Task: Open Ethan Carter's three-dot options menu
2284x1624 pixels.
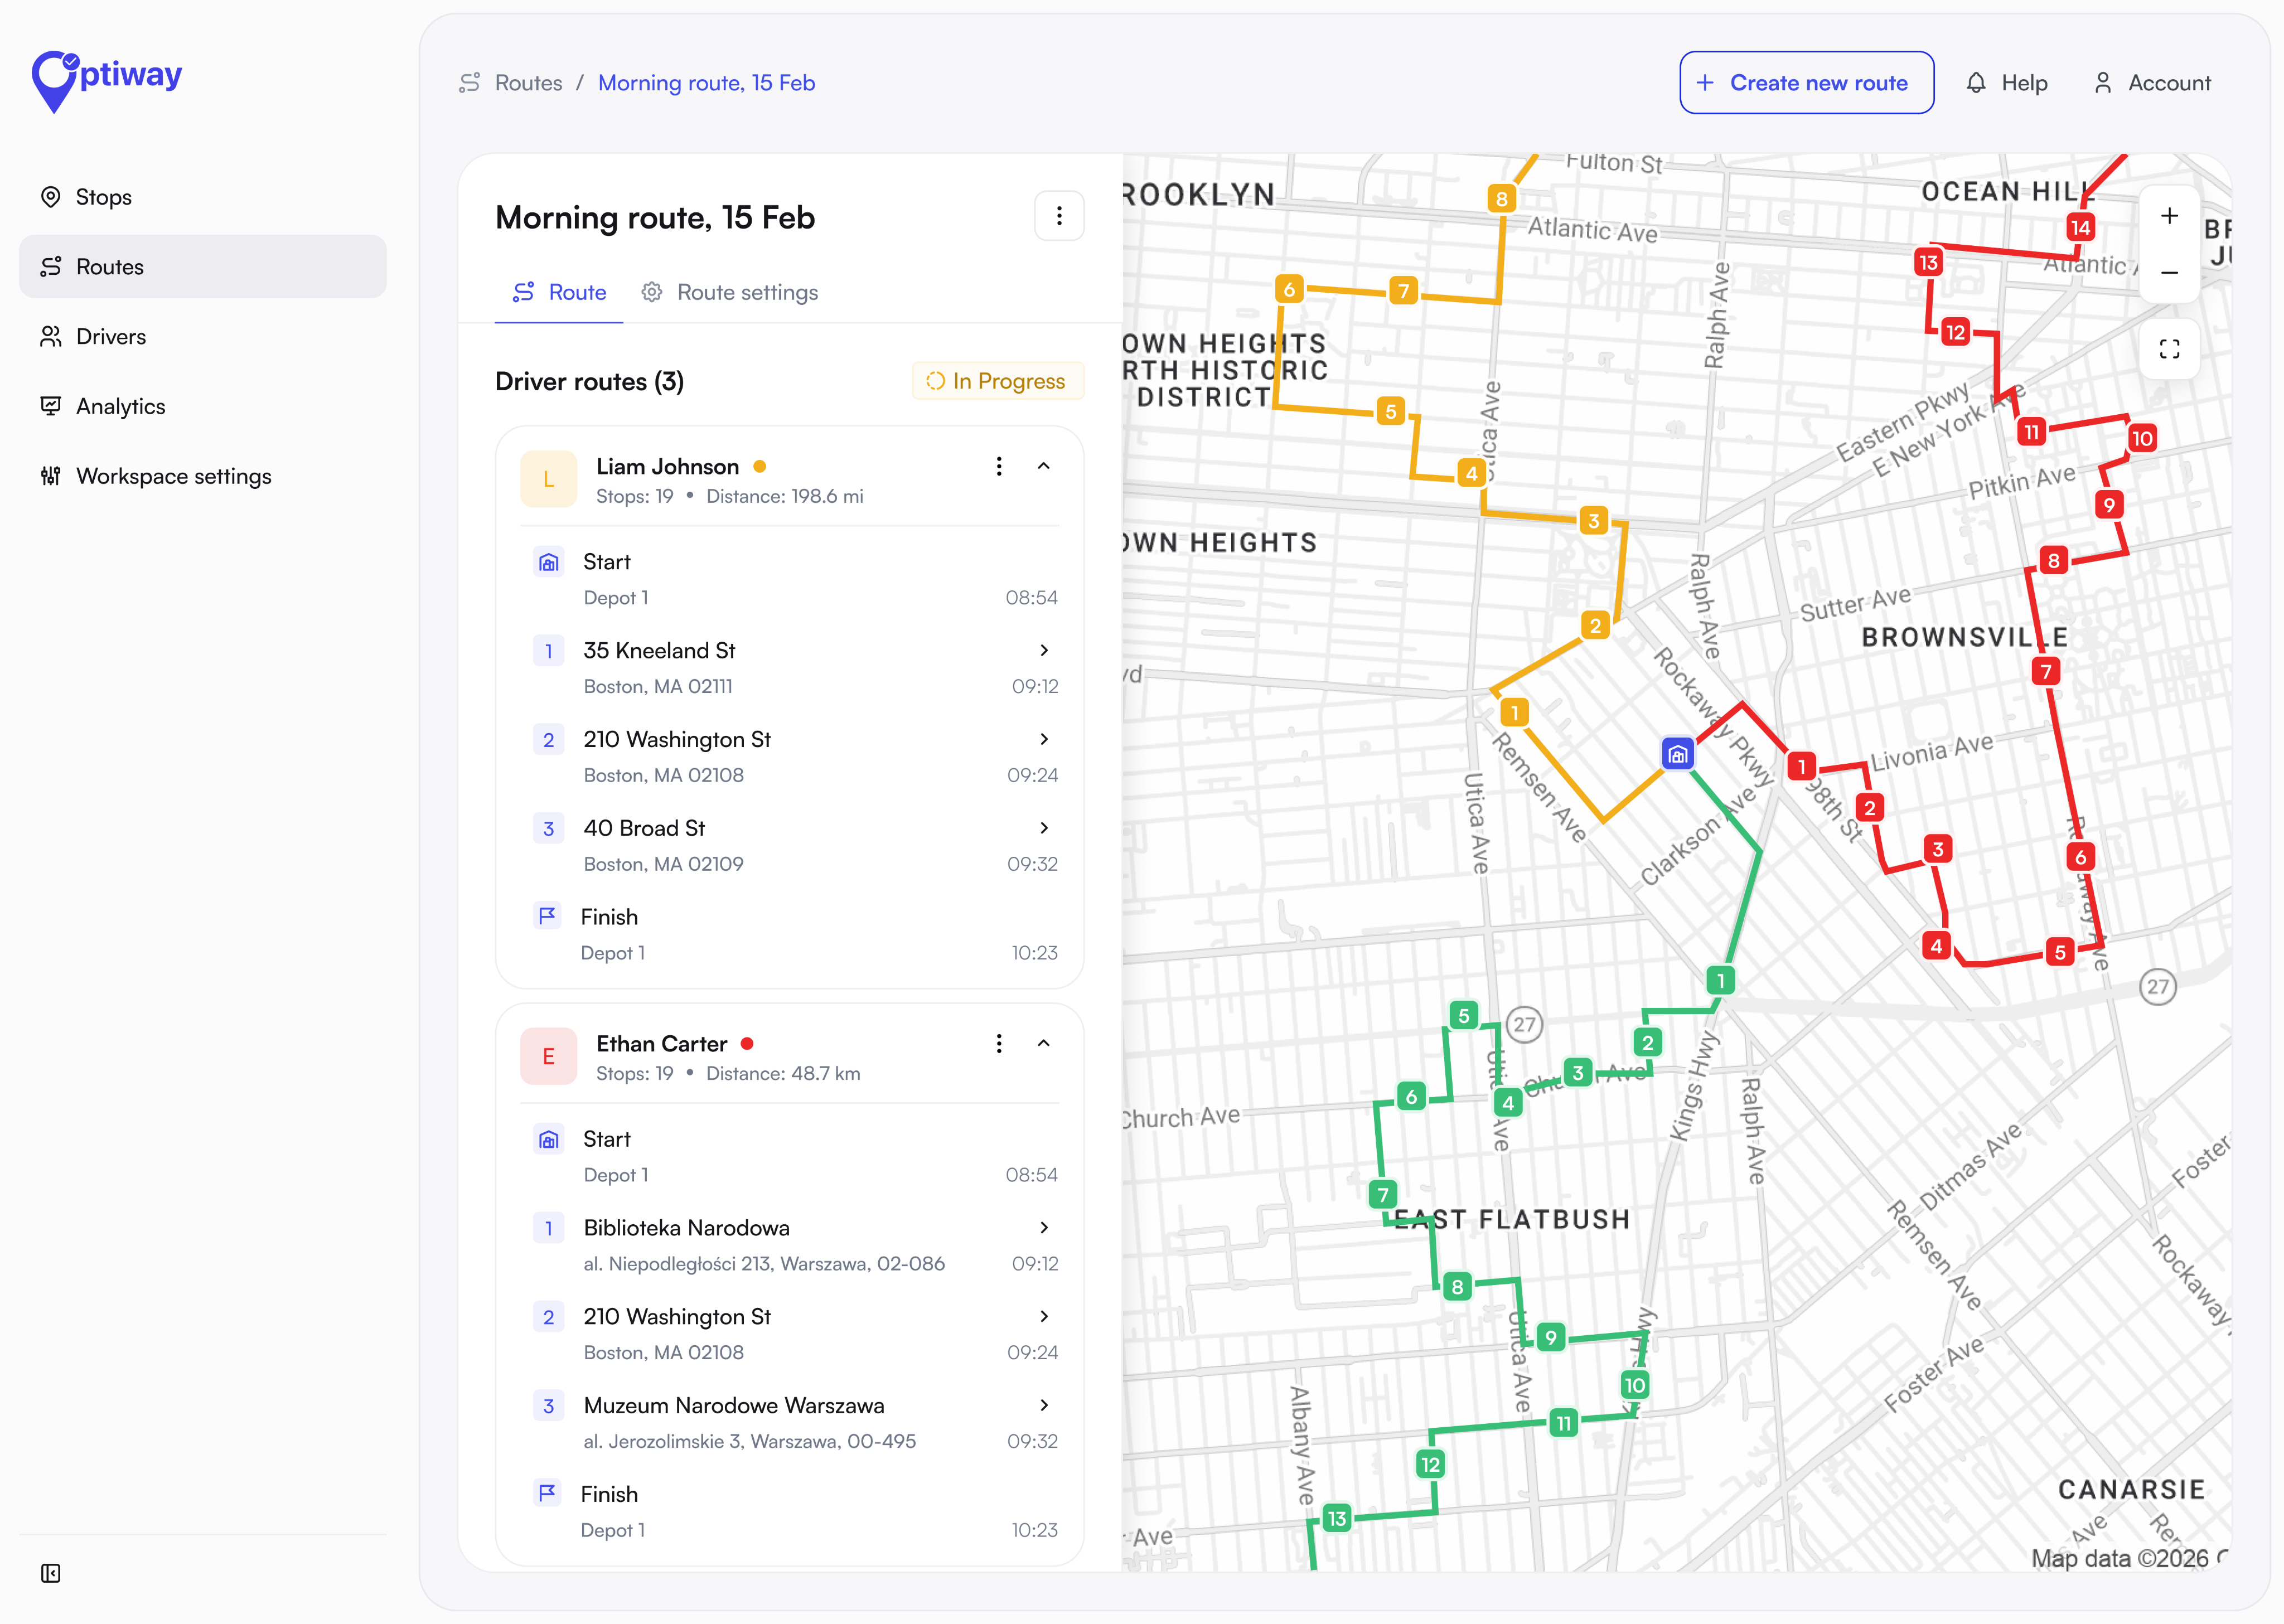Action: (x=998, y=1044)
